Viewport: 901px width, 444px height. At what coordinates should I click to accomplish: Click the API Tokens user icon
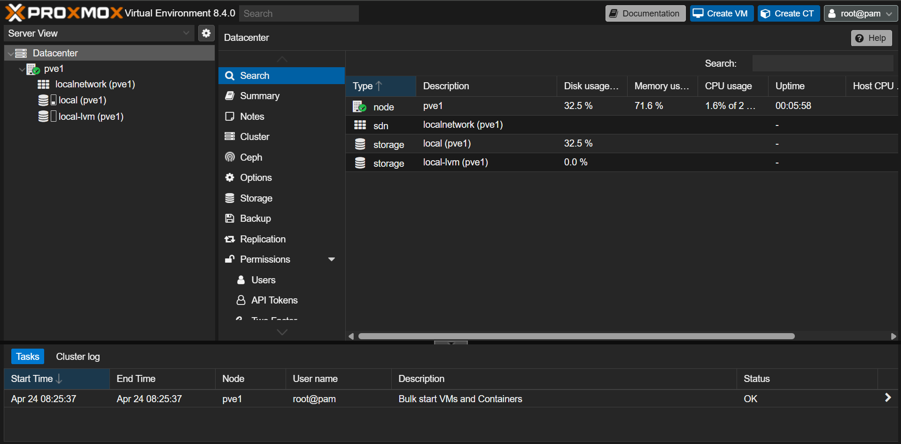[x=241, y=300]
